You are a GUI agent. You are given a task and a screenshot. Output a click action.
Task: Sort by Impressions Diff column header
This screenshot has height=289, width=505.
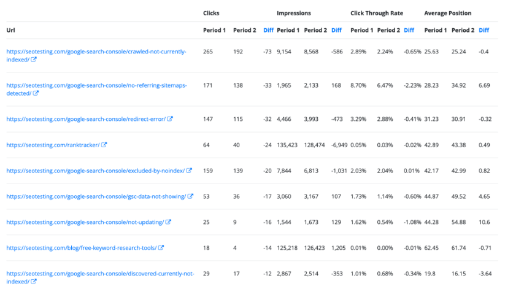coord(336,30)
